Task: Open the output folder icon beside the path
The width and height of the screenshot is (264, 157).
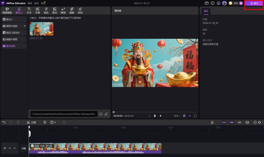Action: tap(101, 114)
